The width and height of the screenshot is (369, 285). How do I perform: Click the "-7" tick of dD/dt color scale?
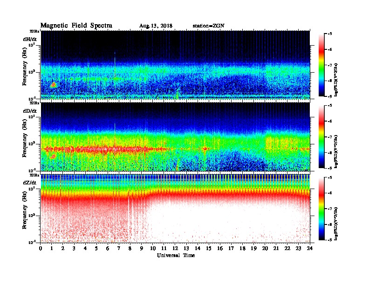pos(329,137)
